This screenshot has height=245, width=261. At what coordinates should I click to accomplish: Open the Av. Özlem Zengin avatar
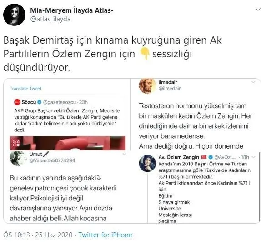point(147,163)
